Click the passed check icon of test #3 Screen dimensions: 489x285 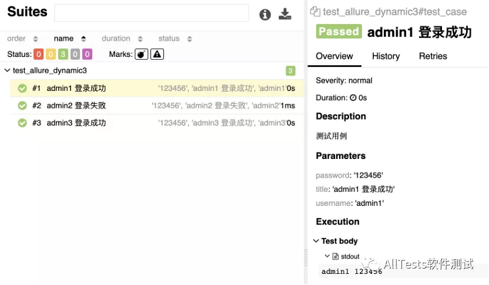tap(22, 123)
